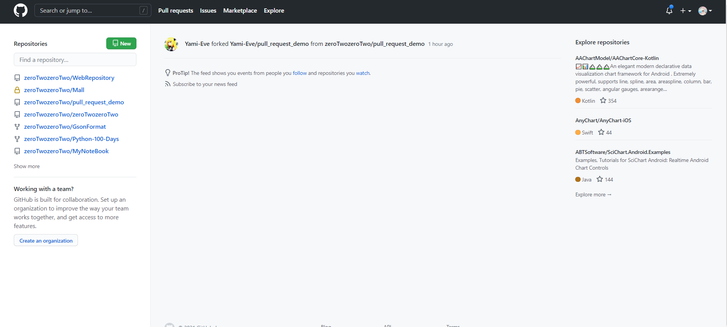Click Kotlin language color dot

point(578,100)
